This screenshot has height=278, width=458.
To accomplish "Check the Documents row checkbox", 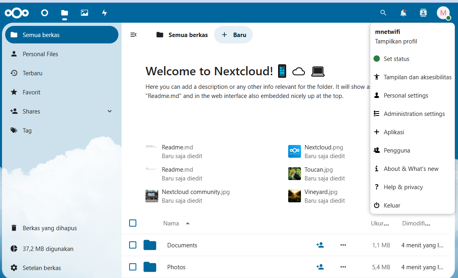I will [133, 245].
